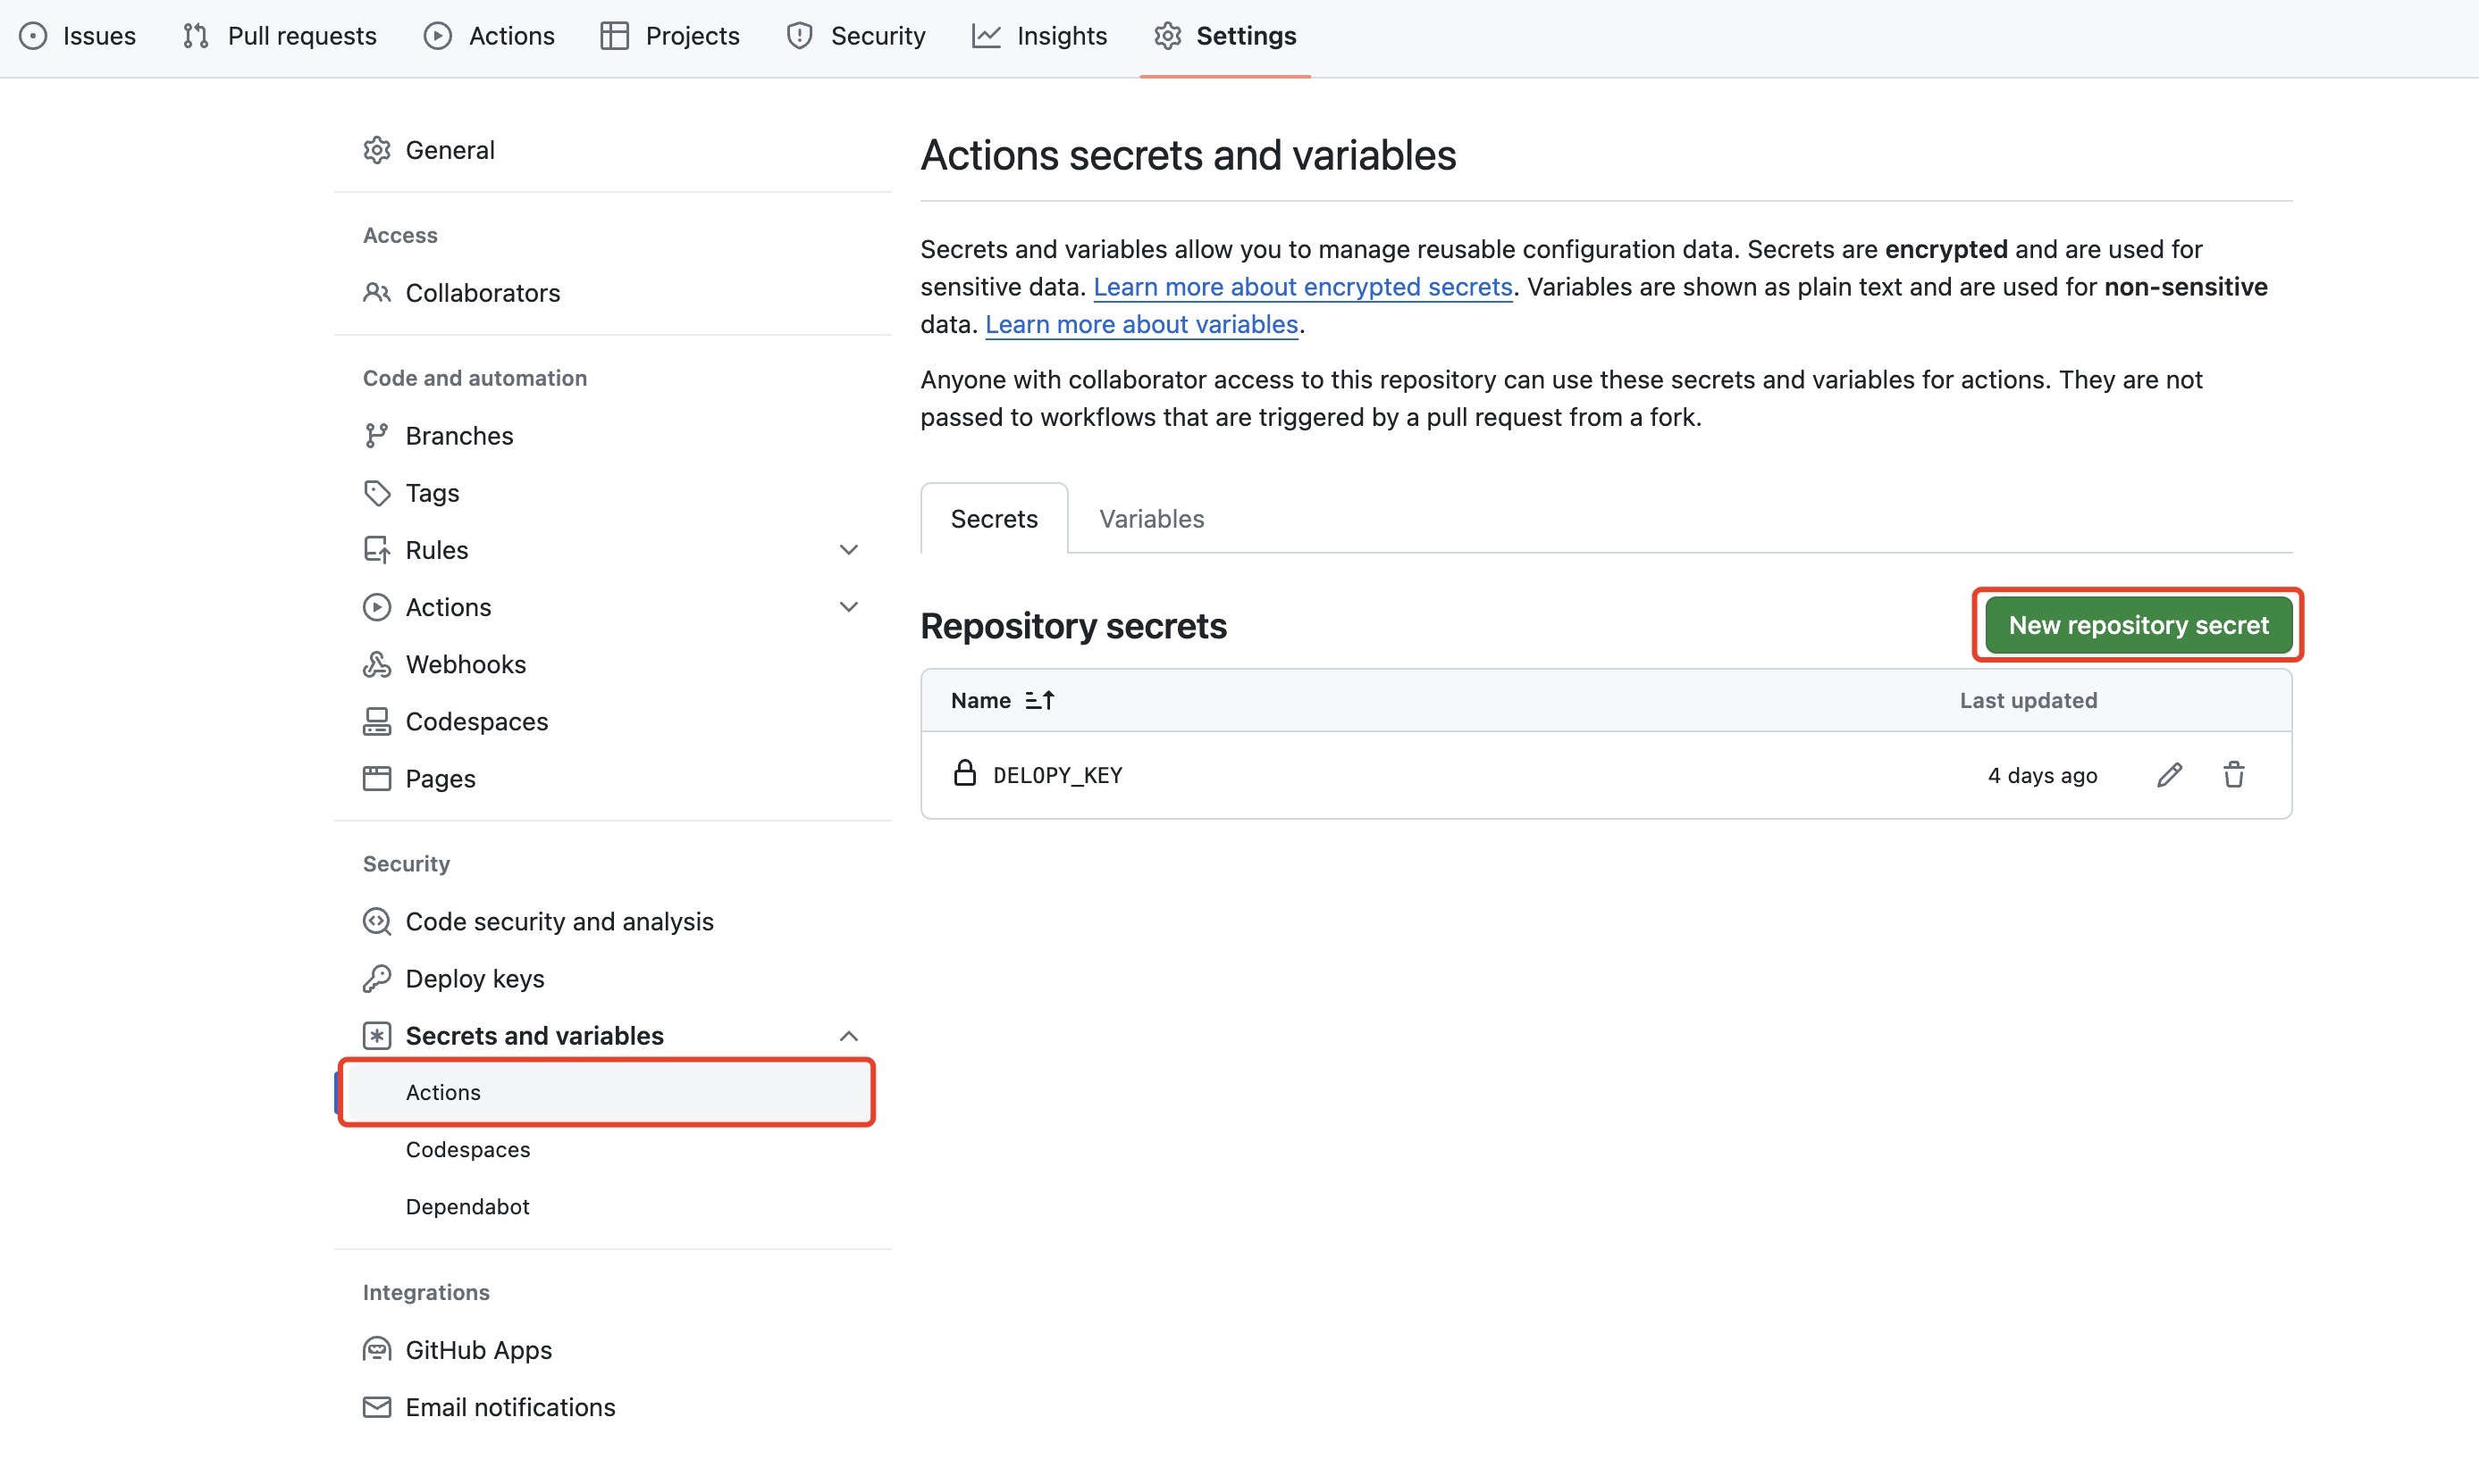Select Dependabot under Secrets and variables
This screenshot has height=1484, width=2479.
467,1206
